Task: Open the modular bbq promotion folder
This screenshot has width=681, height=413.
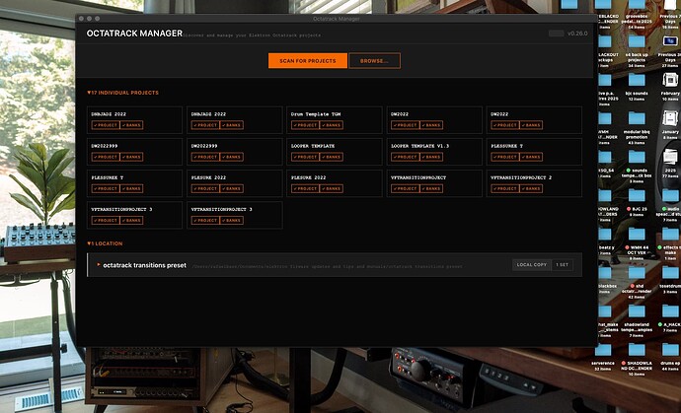Action: point(637,118)
